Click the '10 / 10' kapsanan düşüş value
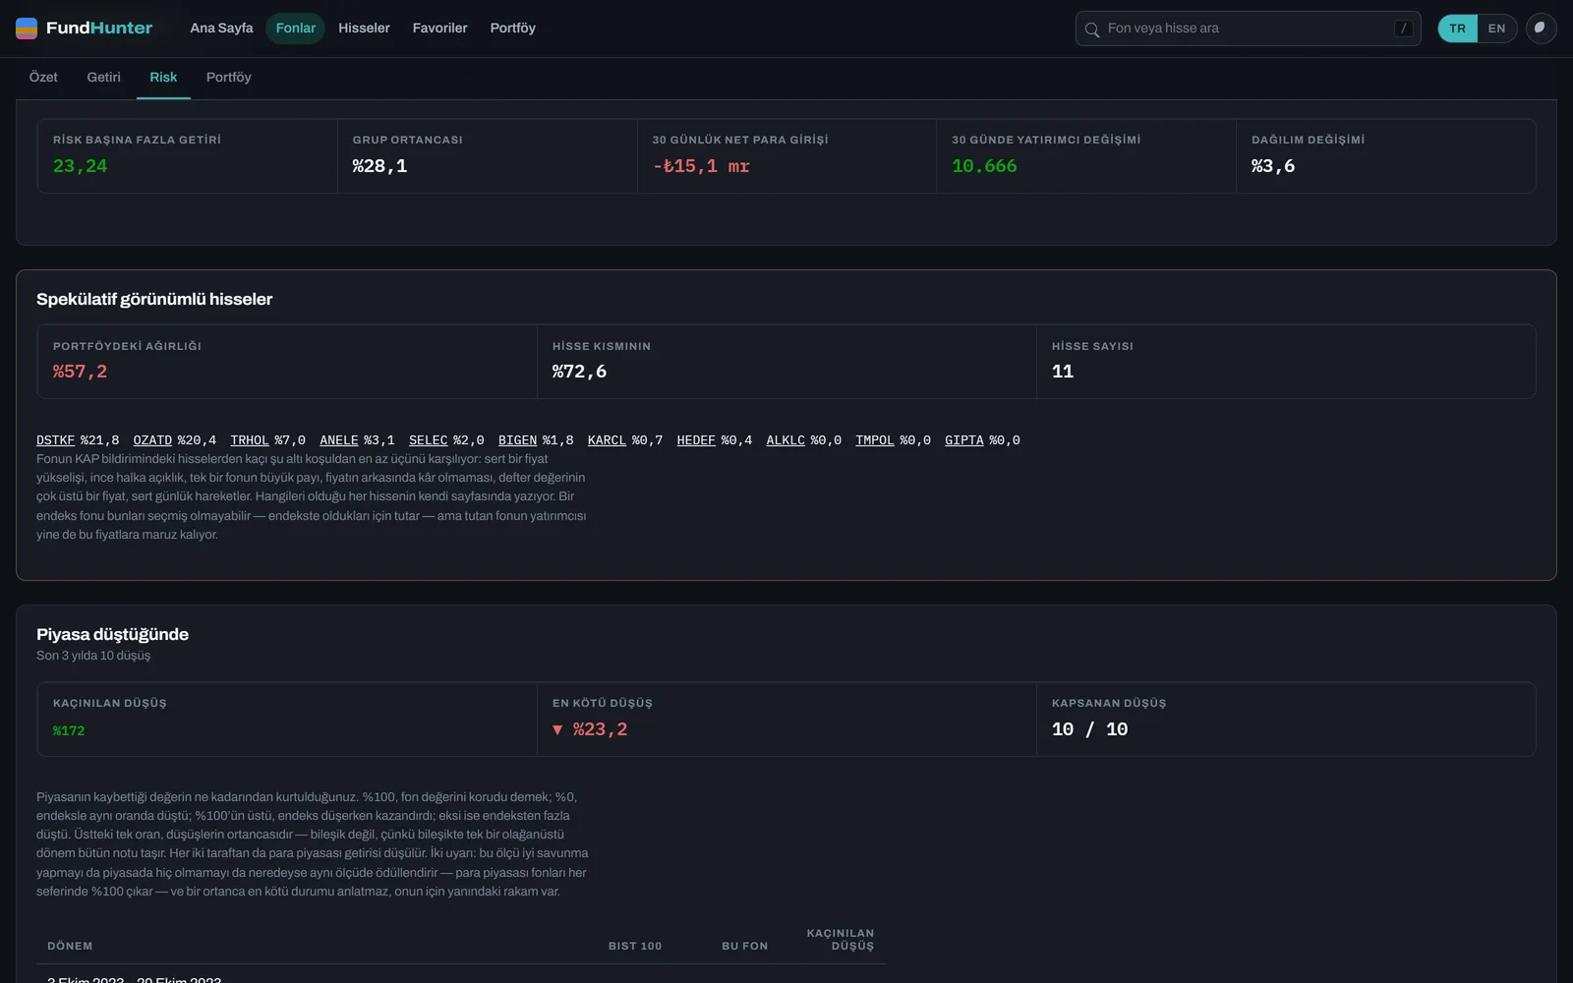 click(x=1090, y=729)
